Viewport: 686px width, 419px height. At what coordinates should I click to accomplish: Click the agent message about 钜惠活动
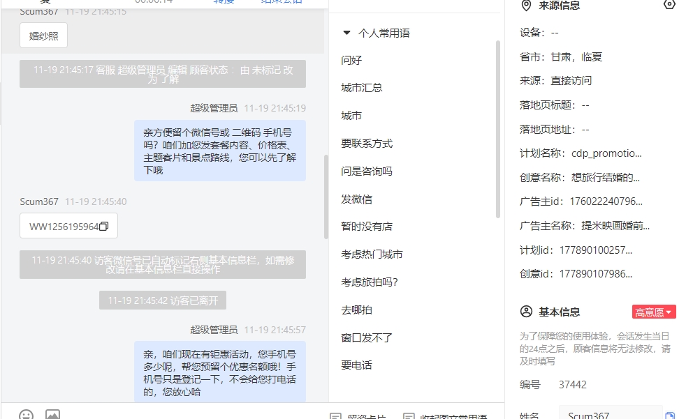220,372
